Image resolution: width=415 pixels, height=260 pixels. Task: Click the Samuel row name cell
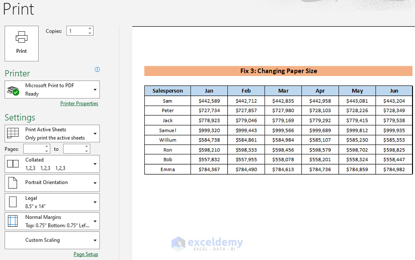click(x=168, y=130)
